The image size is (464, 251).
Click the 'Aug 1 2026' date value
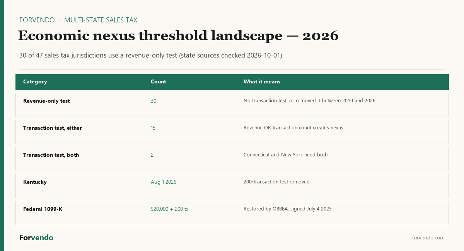point(164,182)
